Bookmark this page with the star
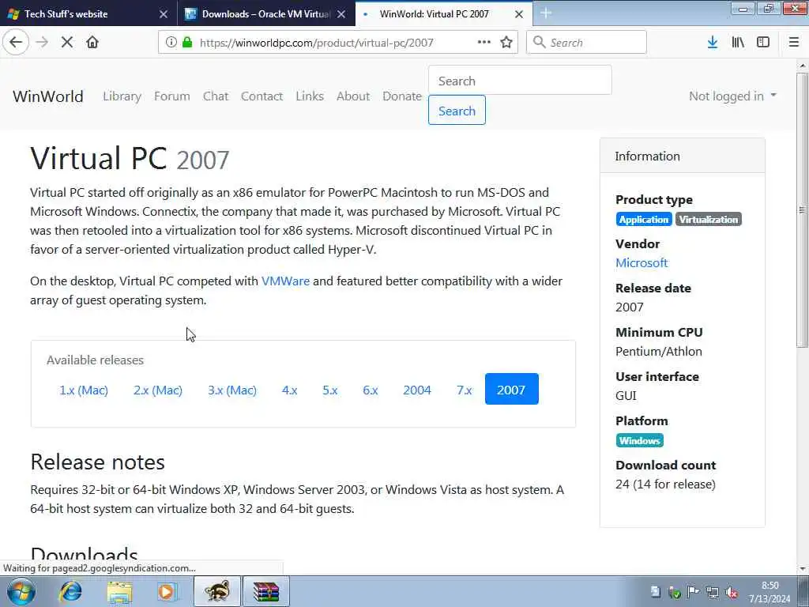The image size is (809, 607). pyautogui.click(x=506, y=43)
